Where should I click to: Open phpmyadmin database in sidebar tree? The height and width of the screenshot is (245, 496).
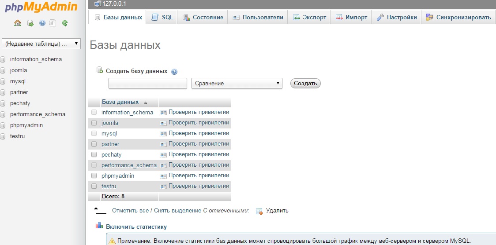click(26, 125)
